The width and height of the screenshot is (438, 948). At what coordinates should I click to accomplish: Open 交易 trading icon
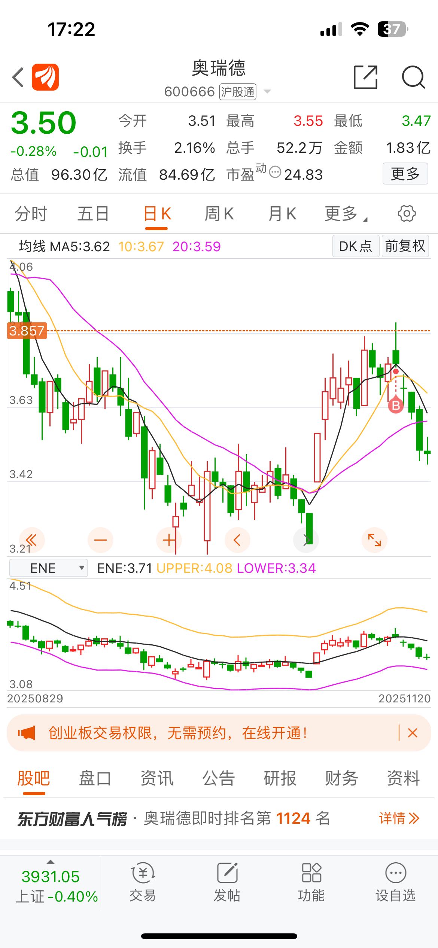click(143, 882)
